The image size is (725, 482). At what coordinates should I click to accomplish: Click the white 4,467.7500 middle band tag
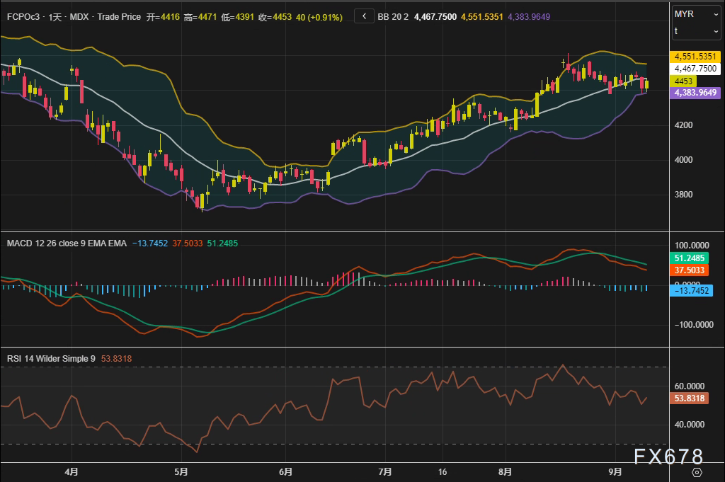pos(695,69)
